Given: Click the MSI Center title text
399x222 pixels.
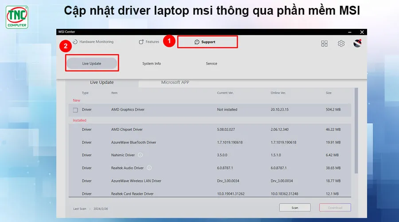Looking at the screenshot, I should [66, 32].
